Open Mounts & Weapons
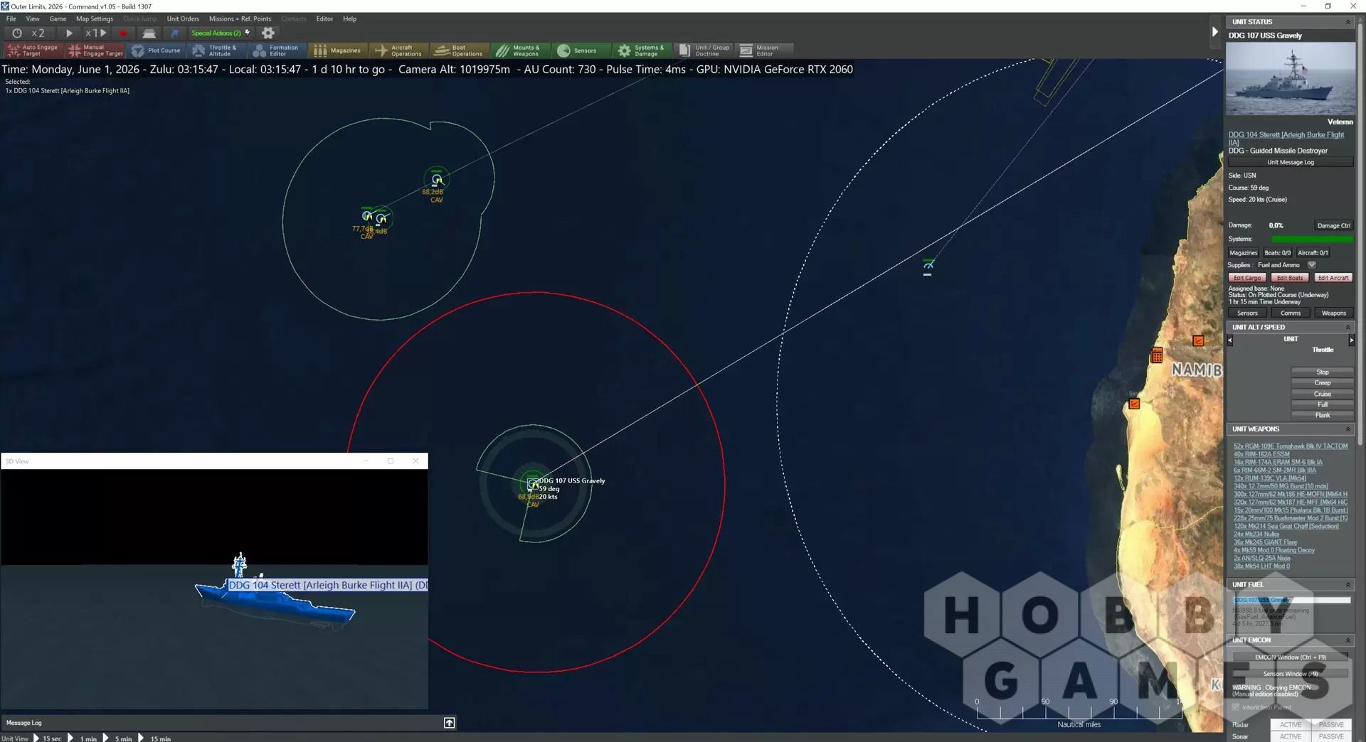This screenshot has width=1366, height=742. tap(520, 50)
